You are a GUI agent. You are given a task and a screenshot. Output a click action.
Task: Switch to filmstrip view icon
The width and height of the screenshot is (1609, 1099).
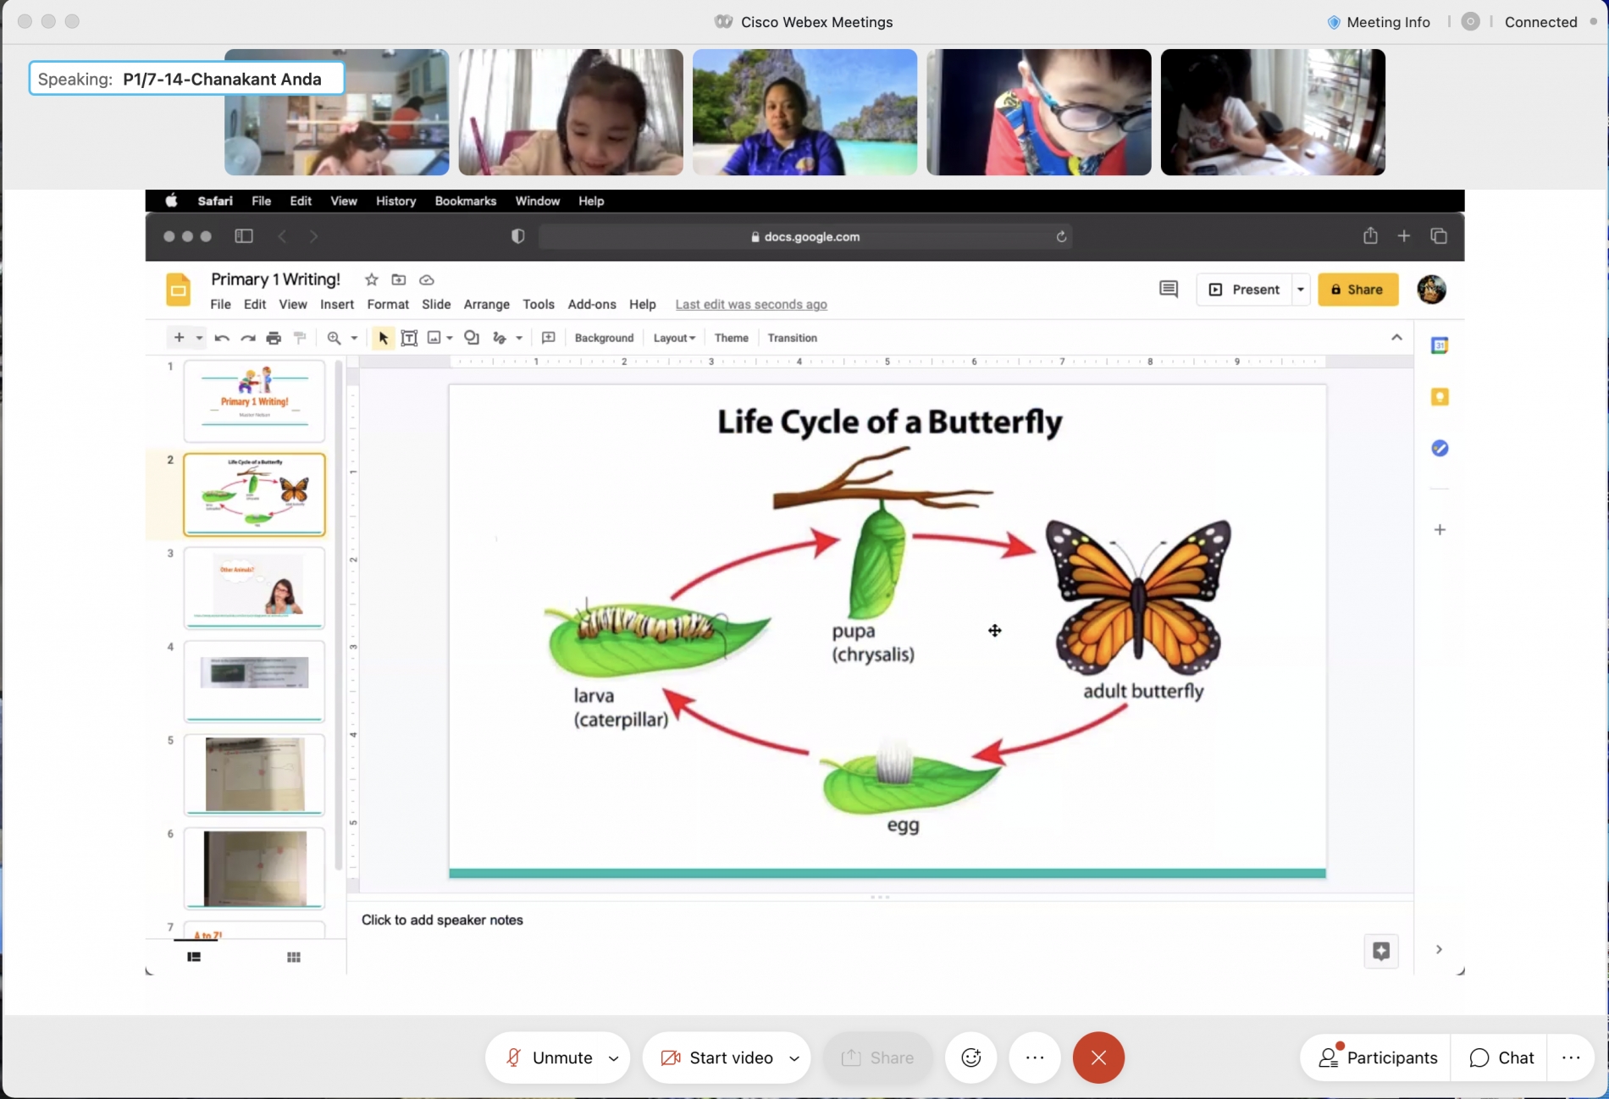194,957
